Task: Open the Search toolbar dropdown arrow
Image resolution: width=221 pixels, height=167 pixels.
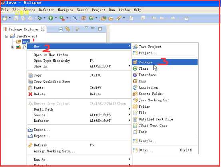Action: click(124, 18)
